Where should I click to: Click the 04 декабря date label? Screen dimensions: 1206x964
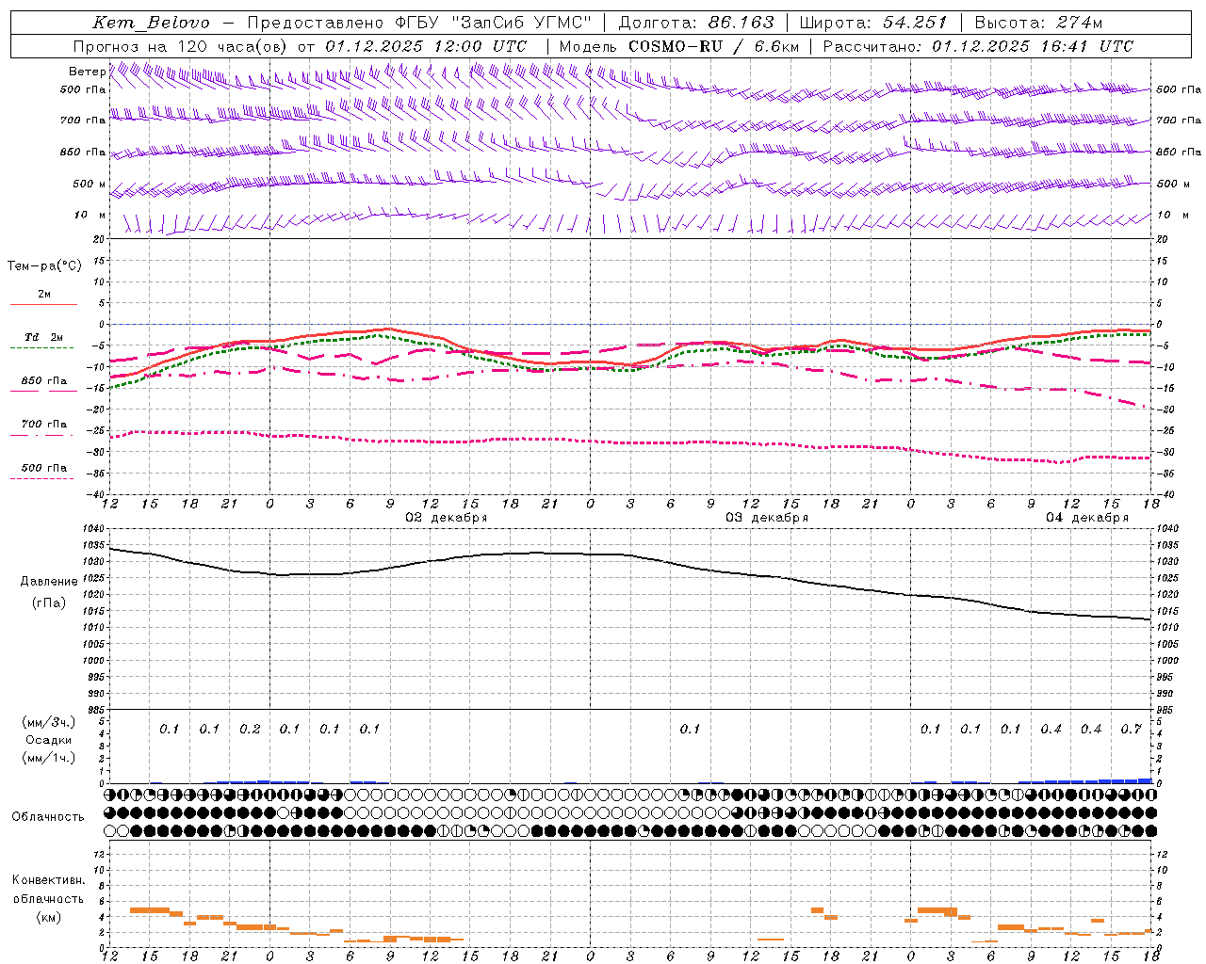pyautogui.click(x=1086, y=518)
